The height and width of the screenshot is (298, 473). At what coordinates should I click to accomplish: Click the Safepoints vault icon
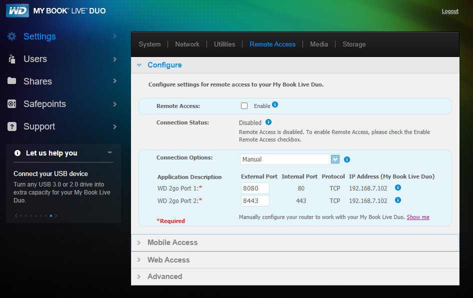[x=12, y=104]
